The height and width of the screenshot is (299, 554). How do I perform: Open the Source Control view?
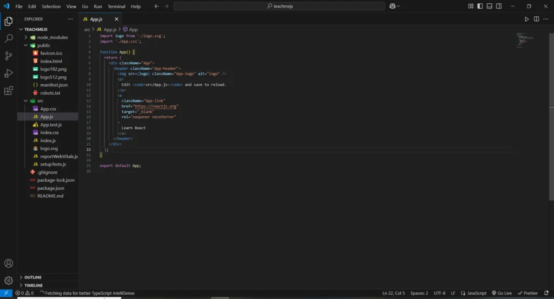[x=9, y=56]
